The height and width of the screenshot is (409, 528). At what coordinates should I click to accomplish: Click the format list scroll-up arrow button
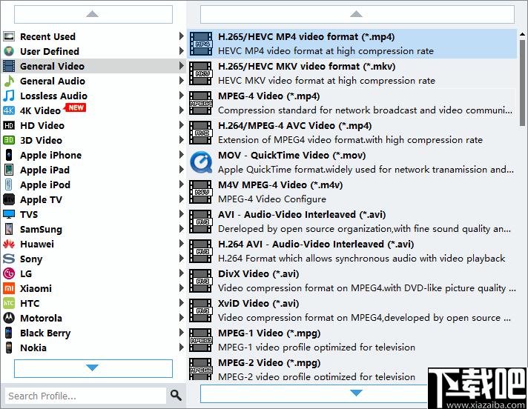357,14
